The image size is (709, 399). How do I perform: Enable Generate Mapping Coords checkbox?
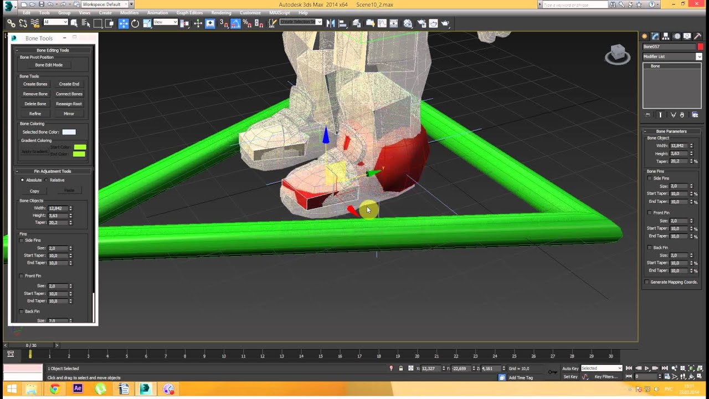[647, 282]
